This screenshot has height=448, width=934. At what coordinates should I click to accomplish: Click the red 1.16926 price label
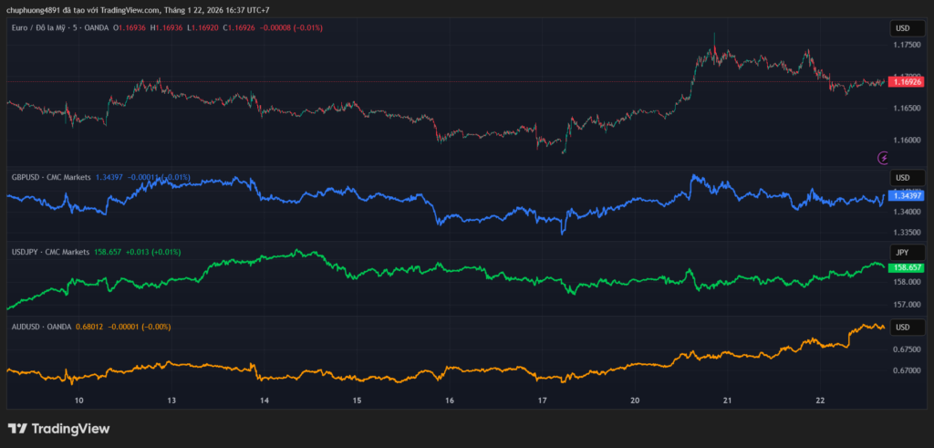click(909, 82)
